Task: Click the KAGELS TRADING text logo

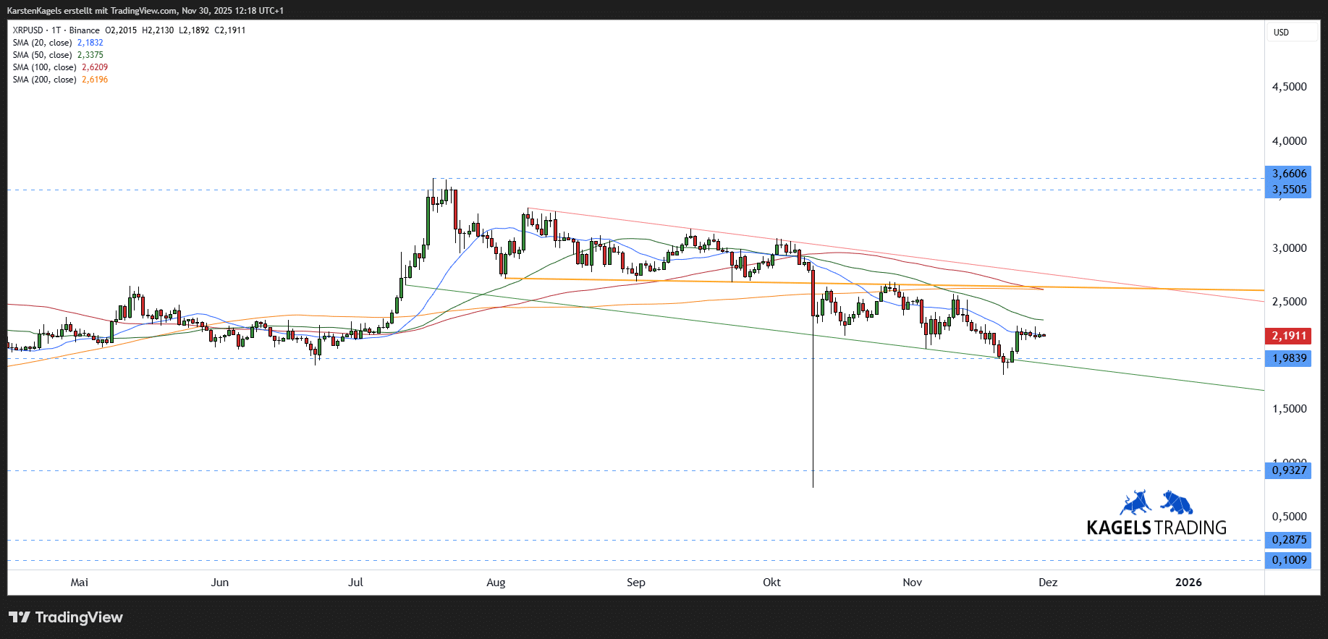Action: click(x=1156, y=528)
